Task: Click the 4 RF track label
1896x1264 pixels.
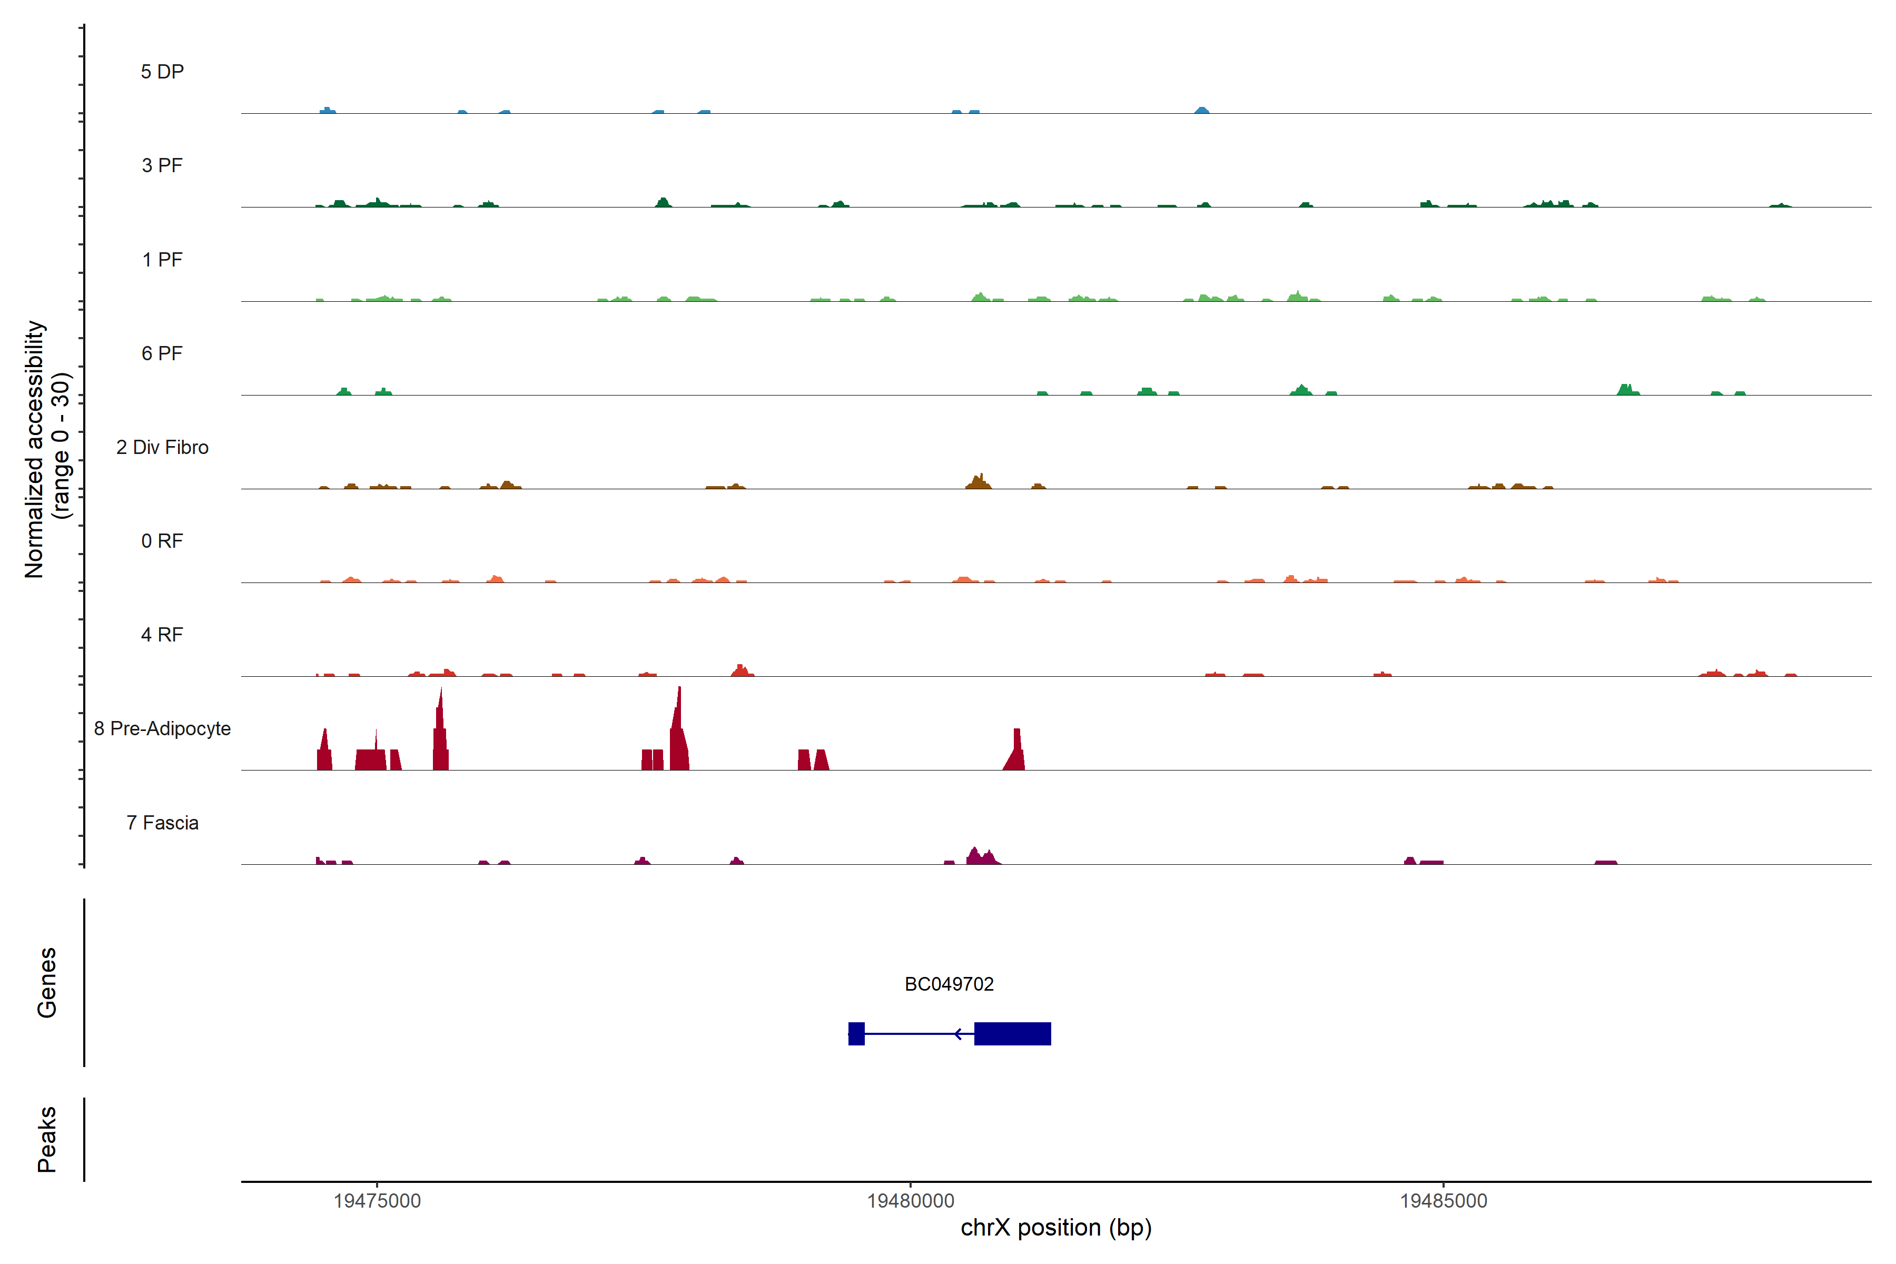Action: (162, 635)
